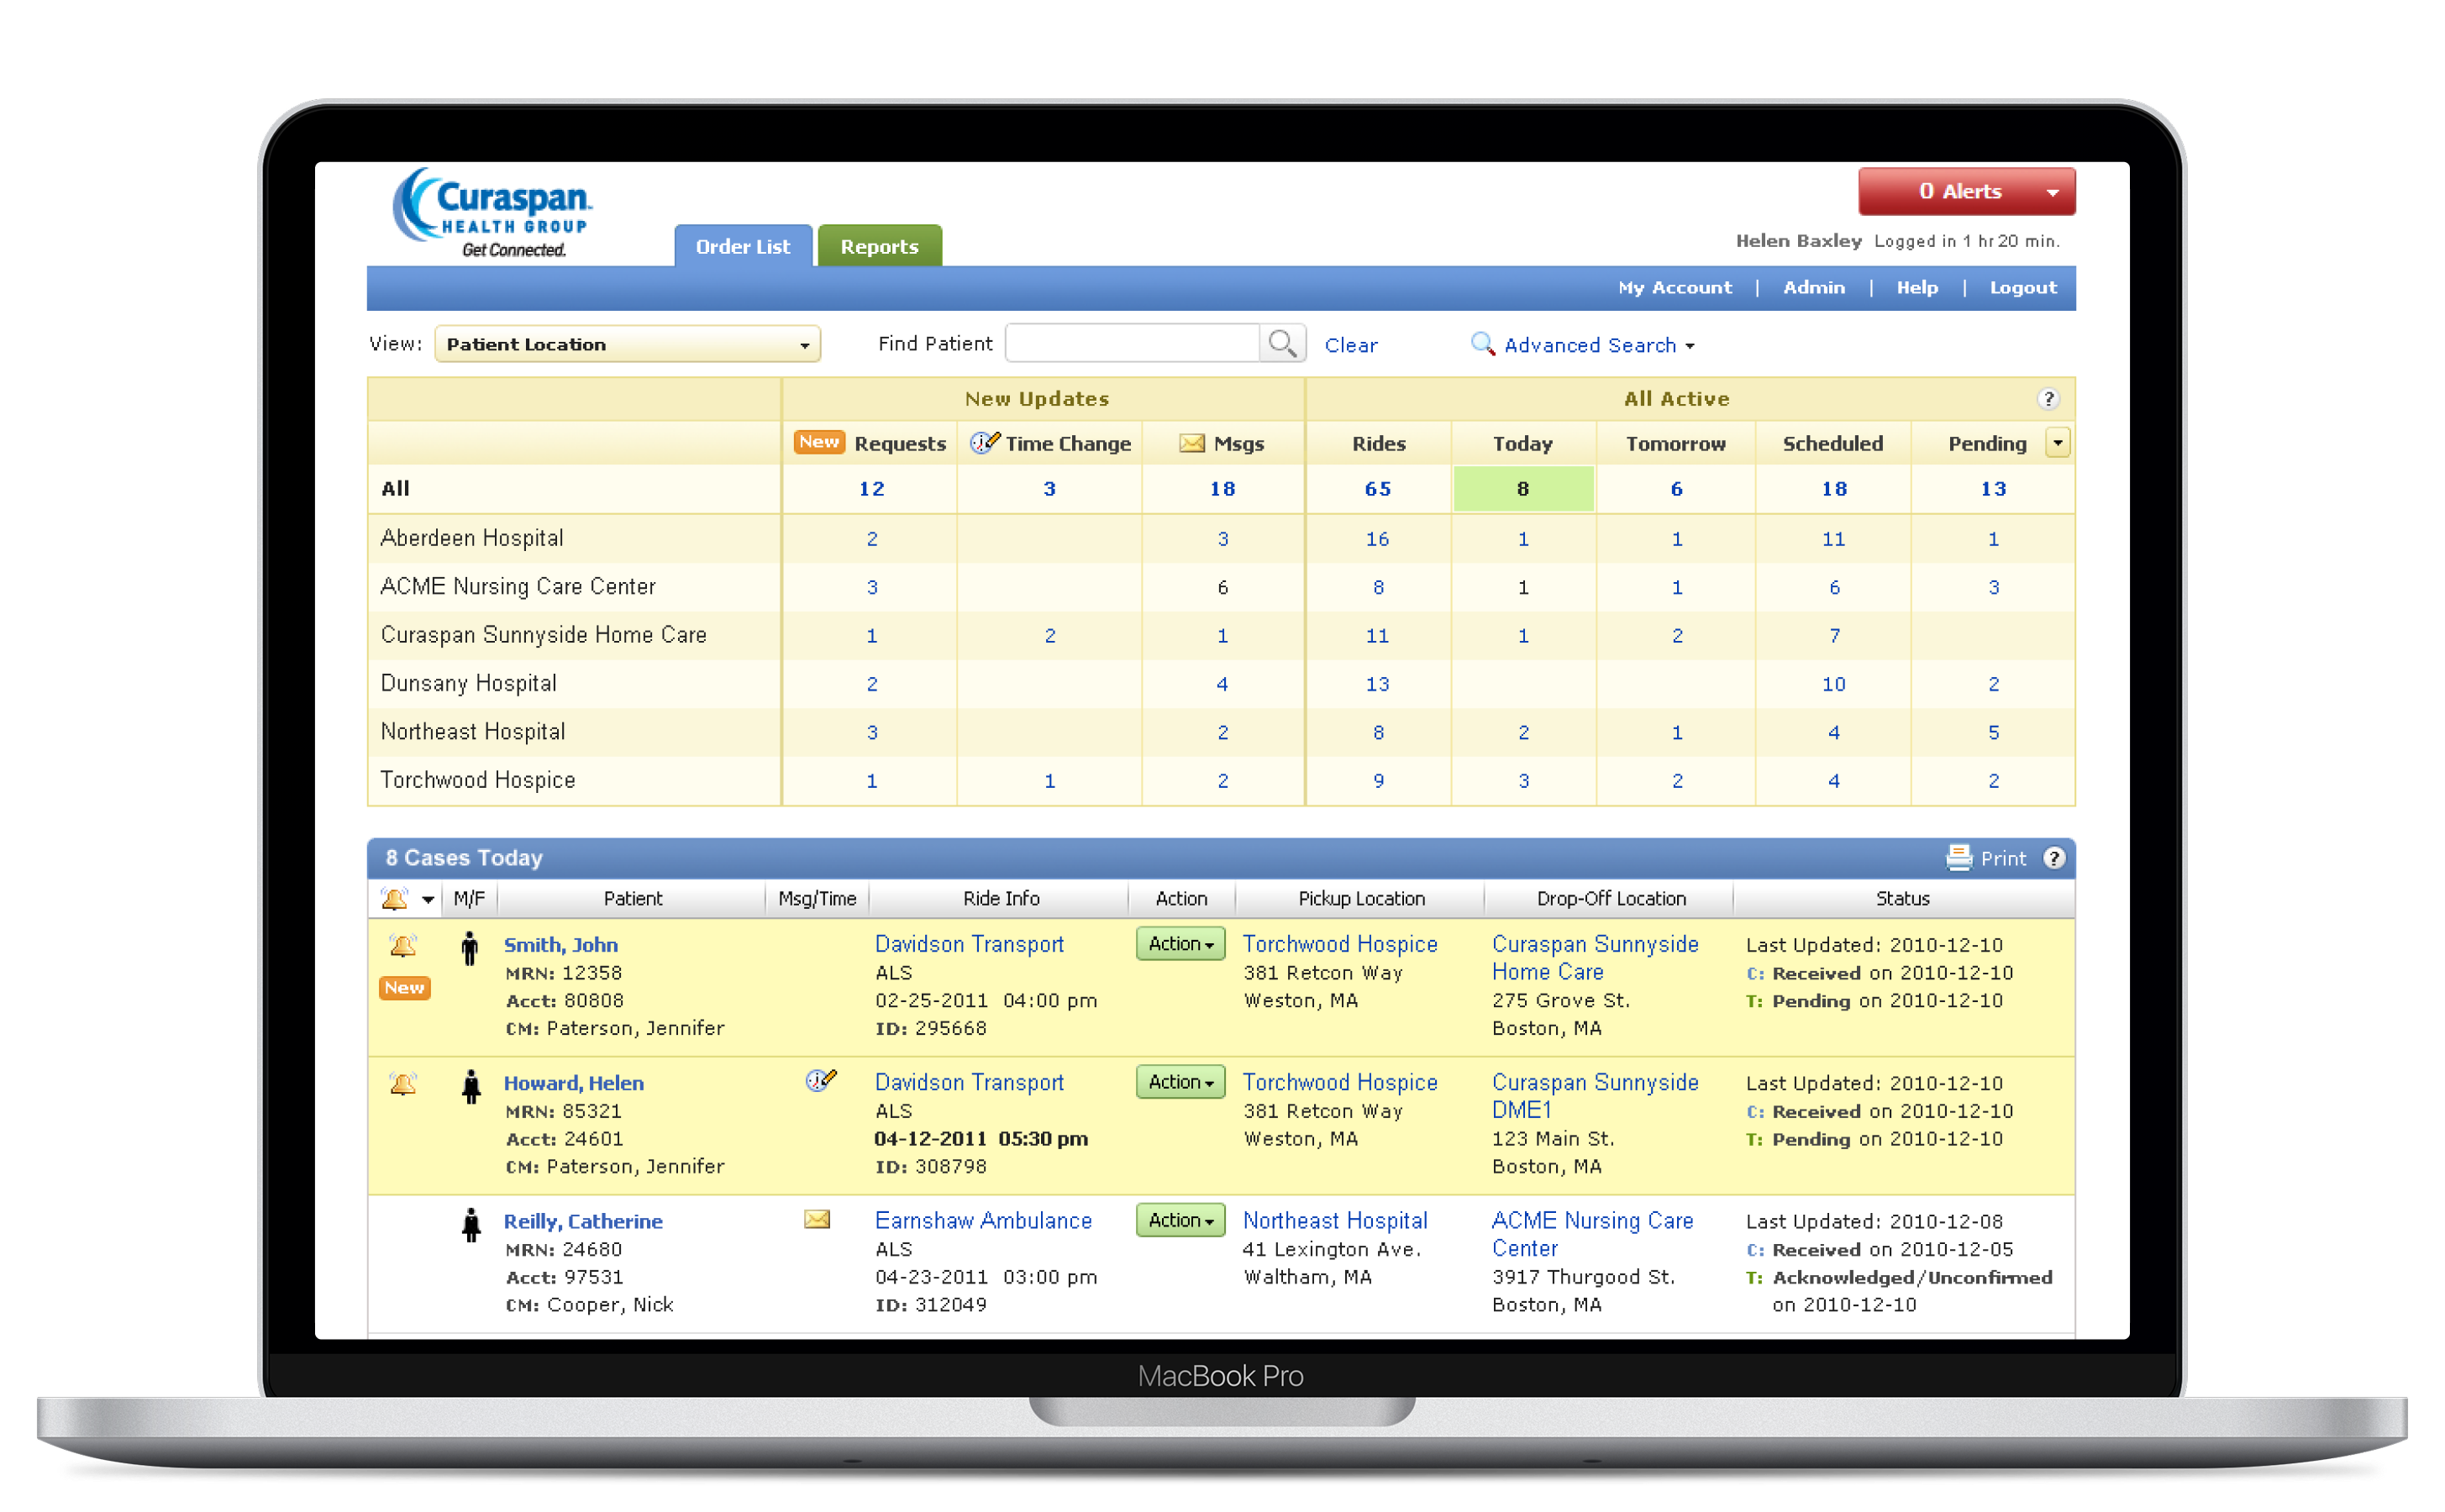Open alert bell filter dropdown in cases header
2445x1512 pixels.
pyautogui.click(x=427, y=899)
